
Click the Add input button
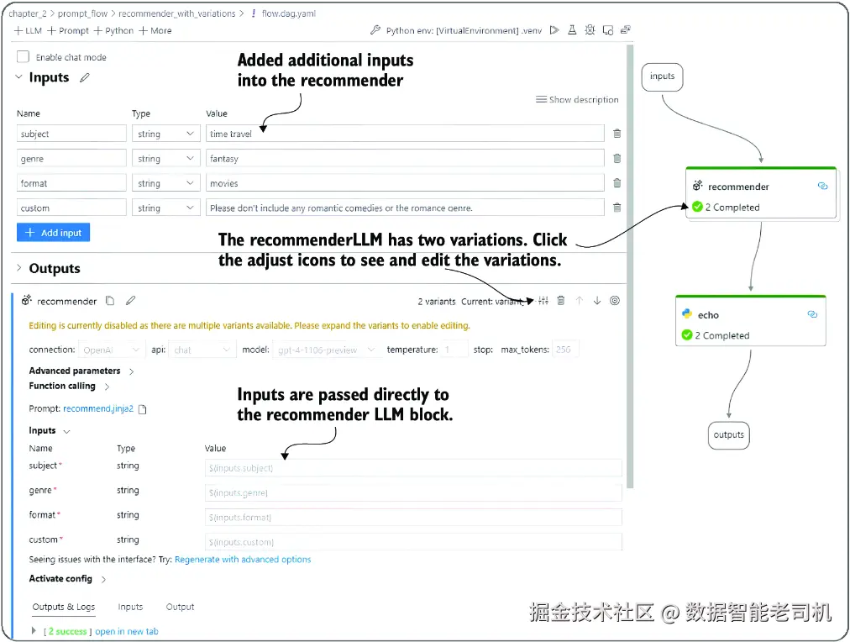53,233
